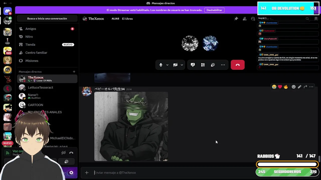View the green masked character image
This screenshot has width=321, height=180.
coord(131,126)
